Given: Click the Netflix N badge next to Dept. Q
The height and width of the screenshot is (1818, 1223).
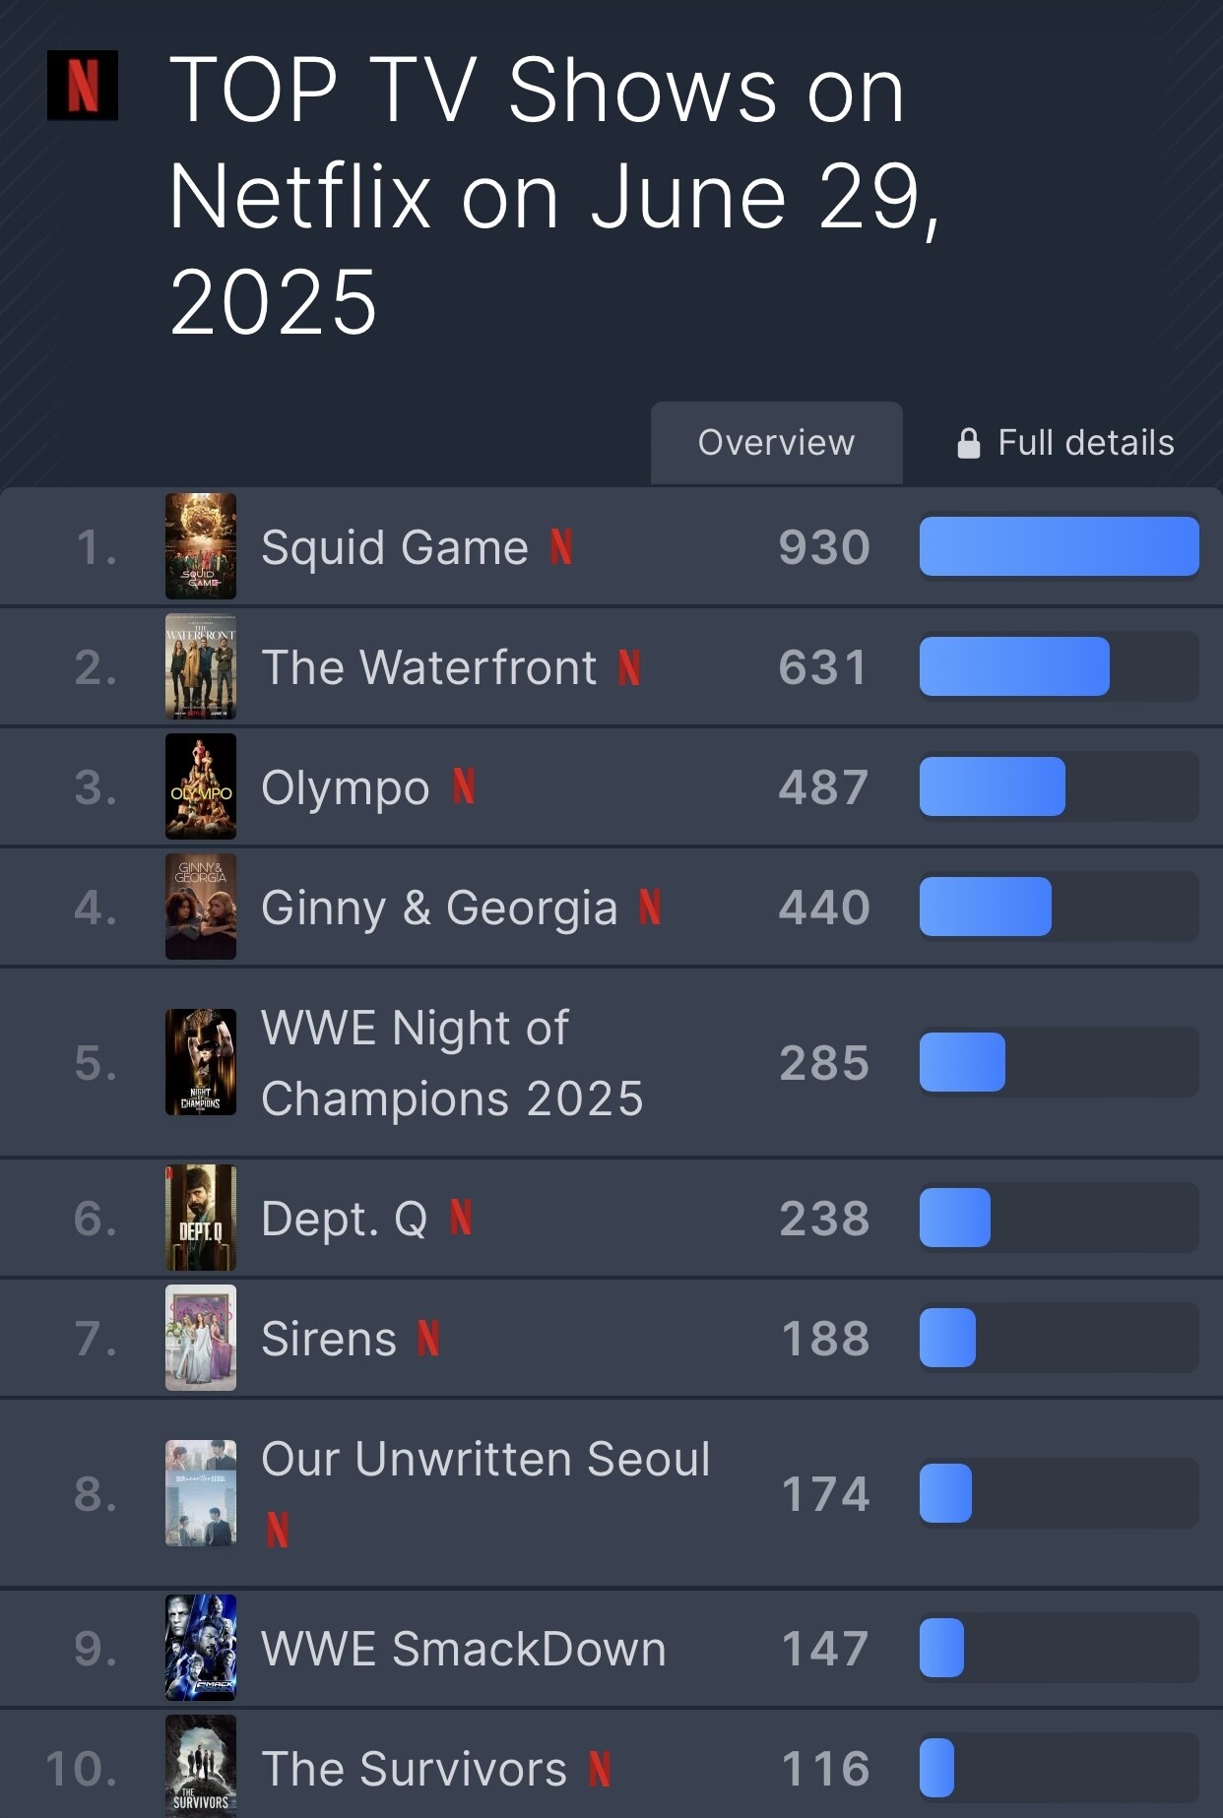Looking at the screenshot, I should [x=461, y=1219].
